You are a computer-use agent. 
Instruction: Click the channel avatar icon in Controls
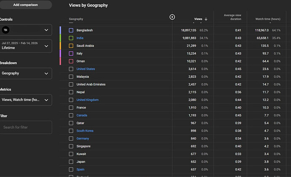click(x=5, y=30)
